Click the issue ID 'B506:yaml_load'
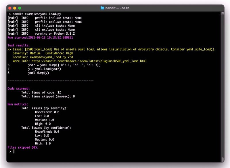 pyautogui.click(x=39, y=49)
